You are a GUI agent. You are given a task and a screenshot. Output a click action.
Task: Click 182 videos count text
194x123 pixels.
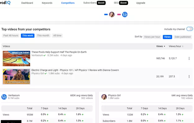click(187, 98)
